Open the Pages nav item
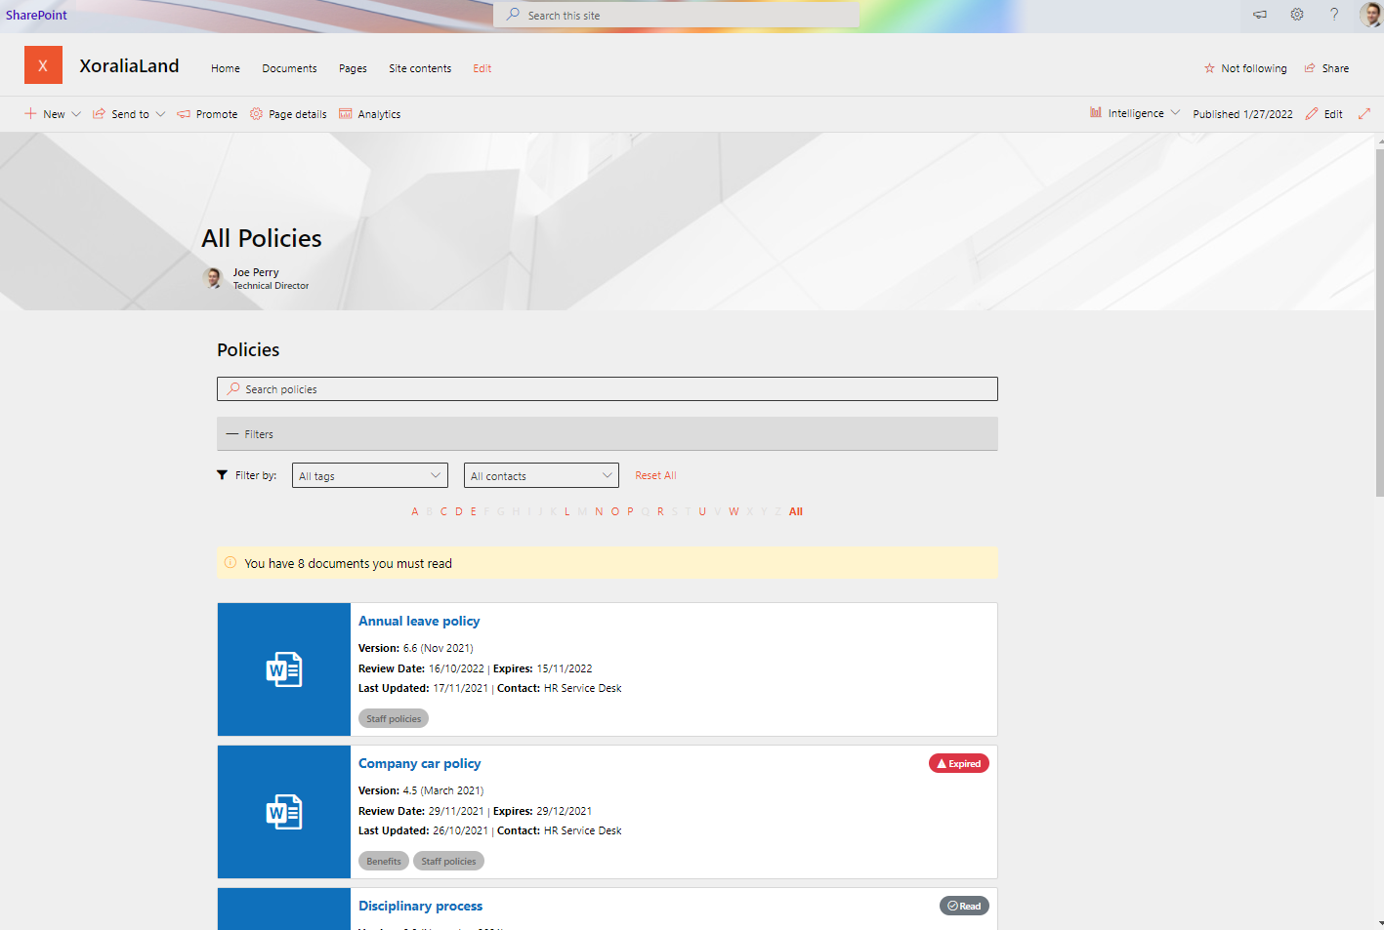Viewport: 1384px width, 930px height. [x=353, y=68]
